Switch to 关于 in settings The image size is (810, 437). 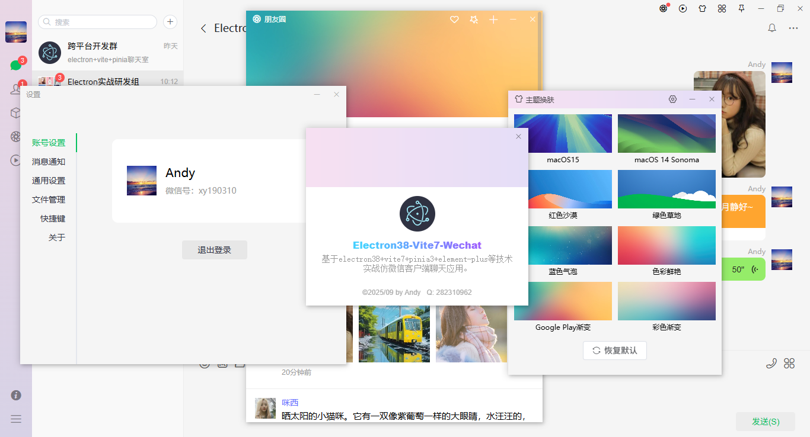57,237
